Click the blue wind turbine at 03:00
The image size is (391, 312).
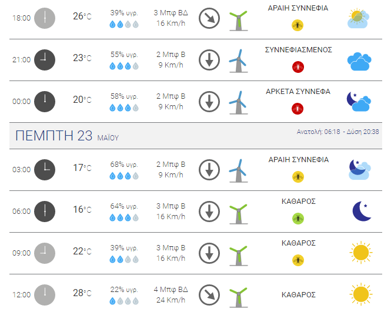238,171
